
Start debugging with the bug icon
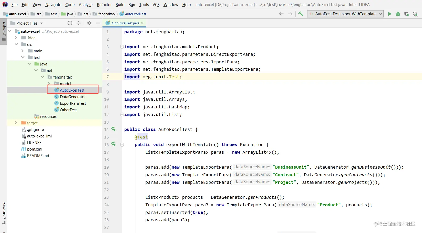398,14
